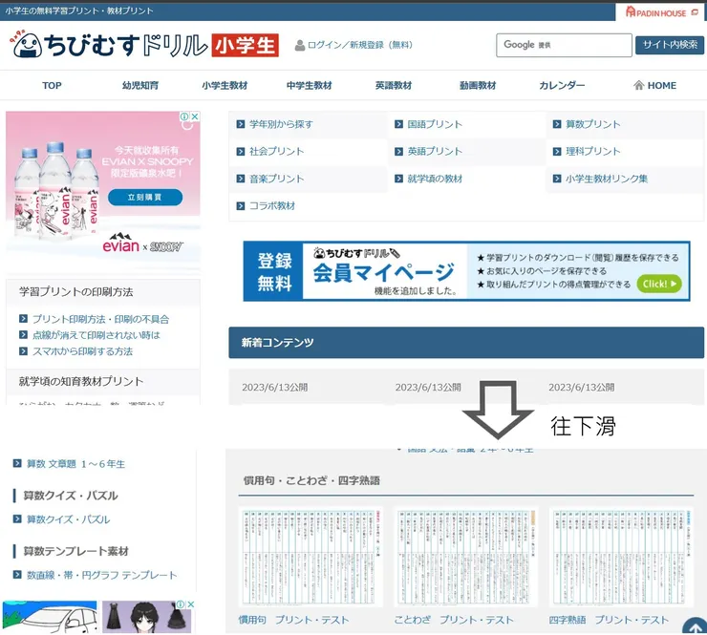Open the 算数 文章題 1〜6年生 link
This screenshot has width=707, height=635.
75,464
